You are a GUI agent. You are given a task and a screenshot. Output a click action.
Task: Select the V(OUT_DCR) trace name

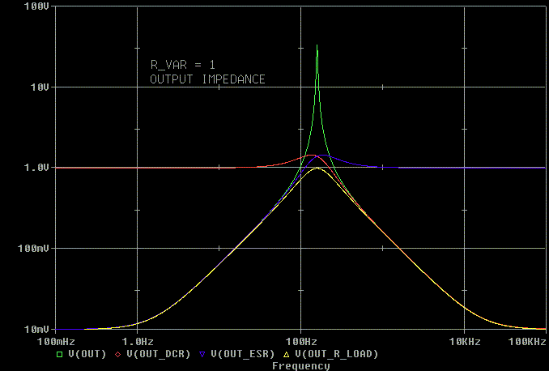point(157,354)
